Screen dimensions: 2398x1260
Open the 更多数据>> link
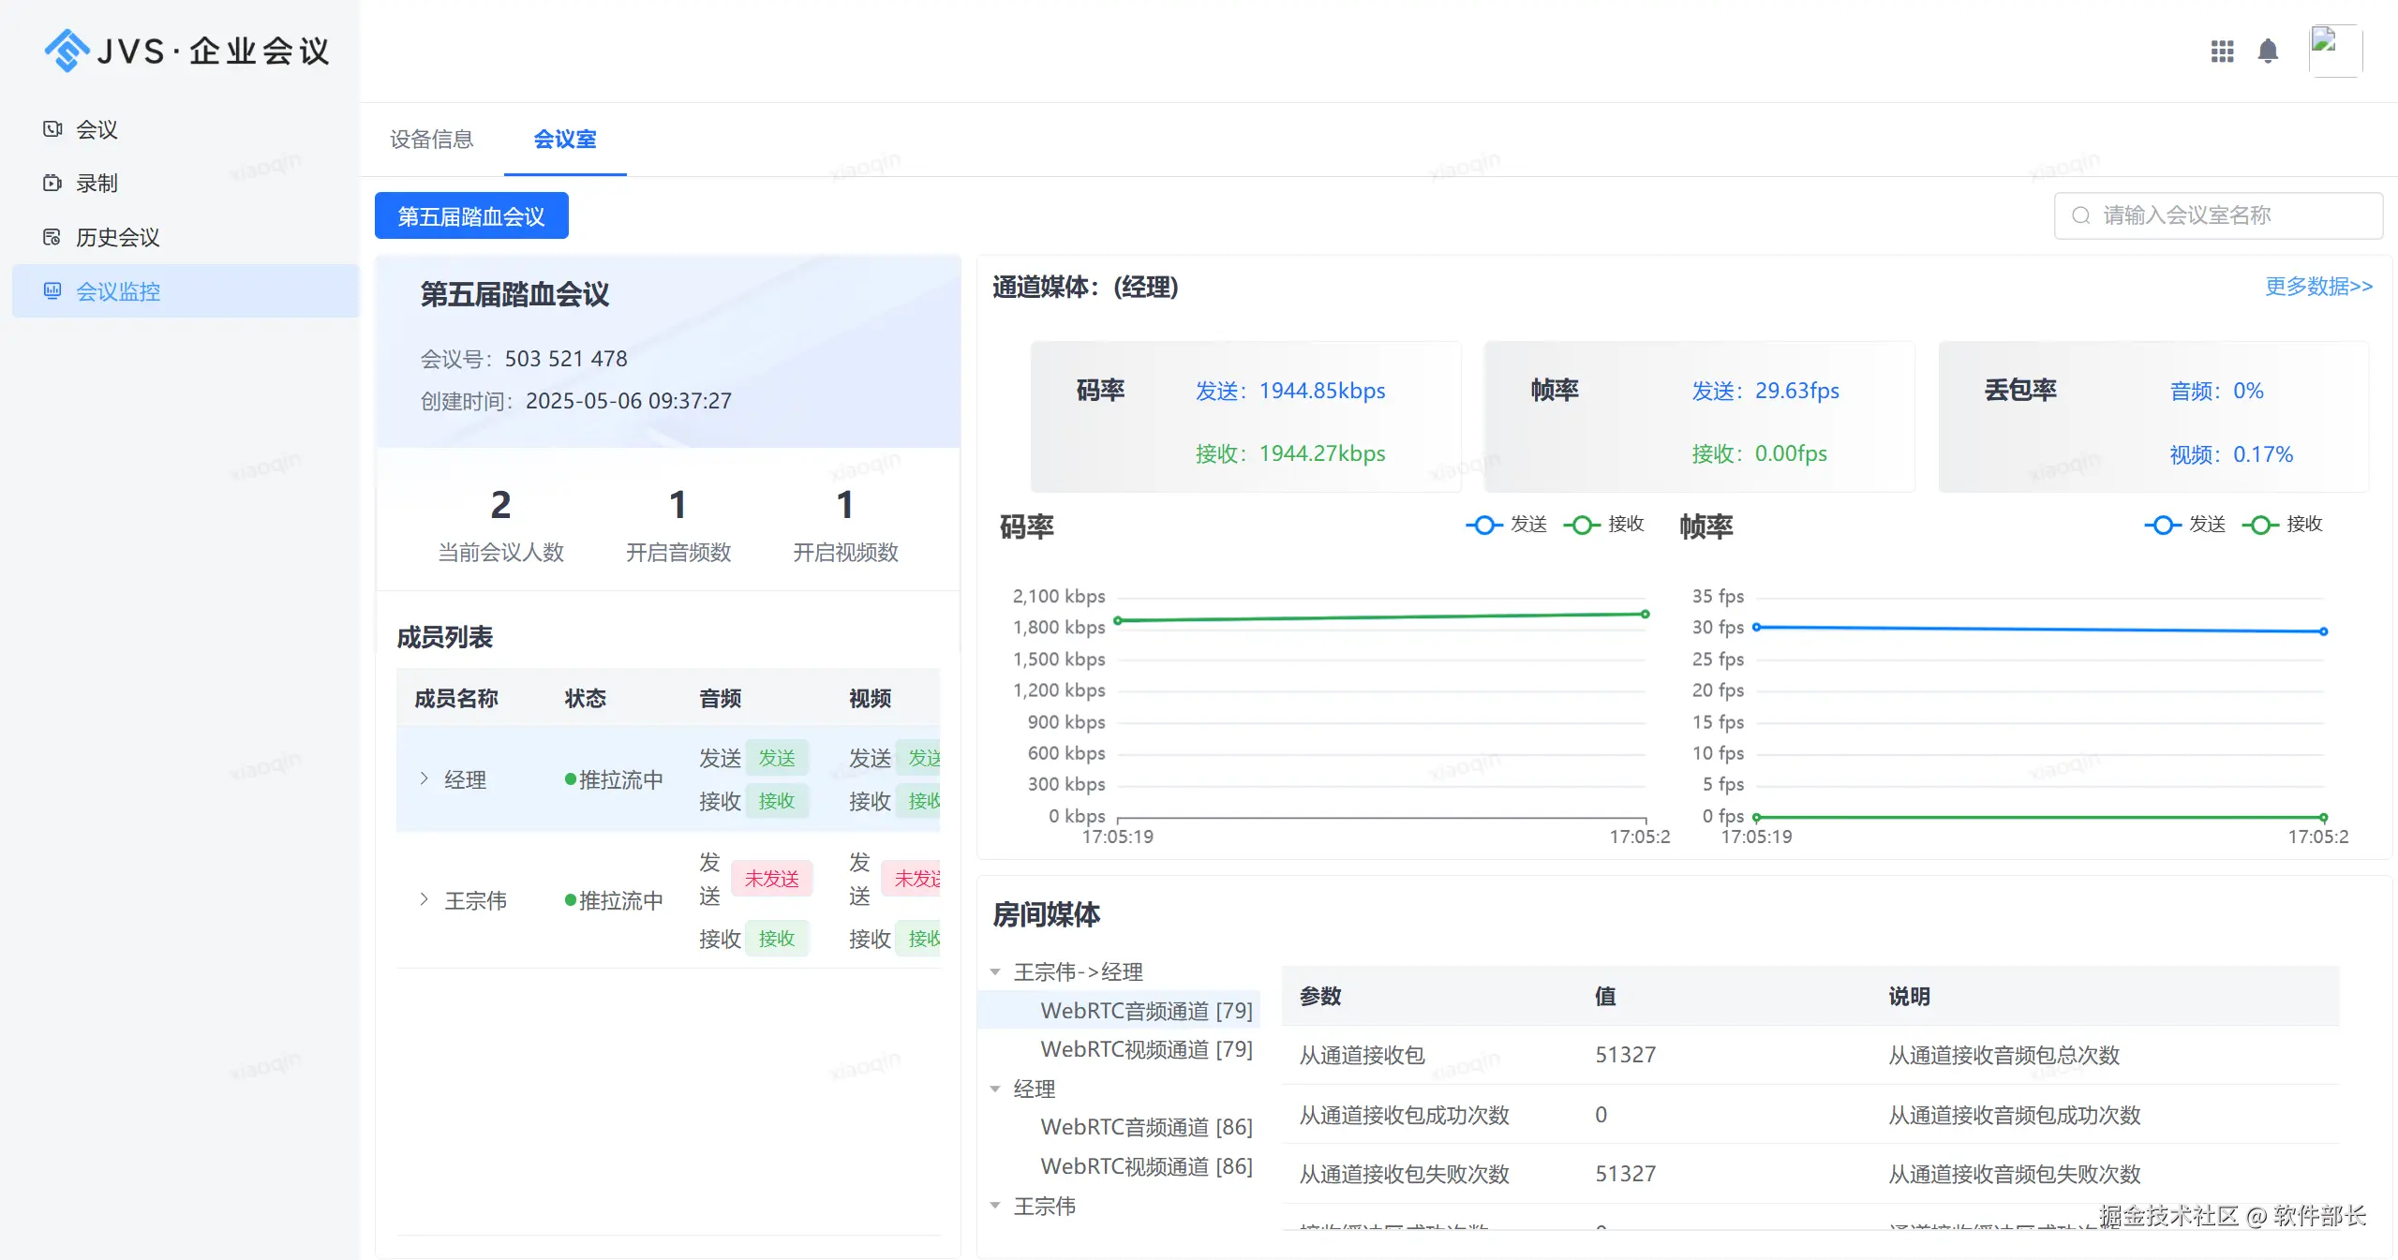click(2317, 287)
